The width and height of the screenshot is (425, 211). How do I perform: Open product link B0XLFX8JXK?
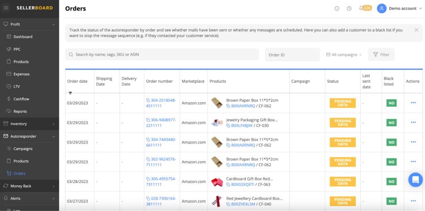click(x=242, y=125)
